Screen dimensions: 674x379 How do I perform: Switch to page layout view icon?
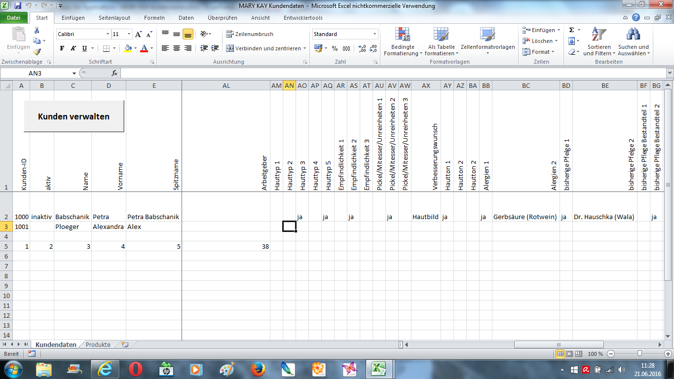[570, 354]
